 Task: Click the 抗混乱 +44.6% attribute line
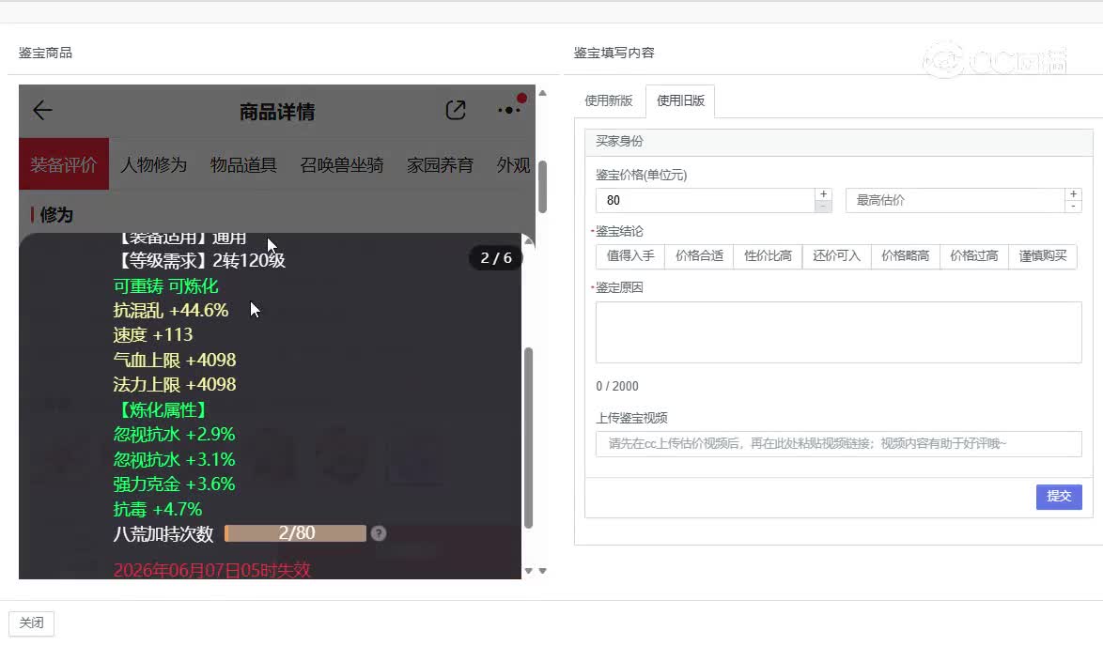pyautogui.click(x=171, y=310)
